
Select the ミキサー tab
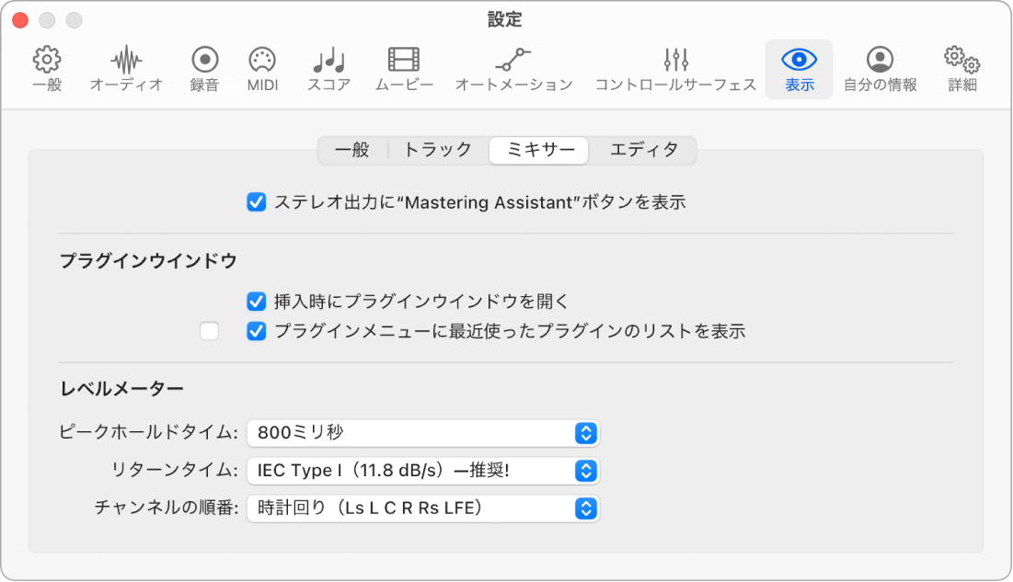pos(539,151)
